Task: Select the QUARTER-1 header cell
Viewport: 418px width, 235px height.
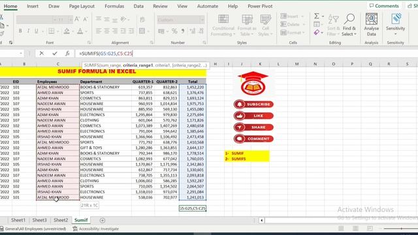Action: click(x=143, y=82)
